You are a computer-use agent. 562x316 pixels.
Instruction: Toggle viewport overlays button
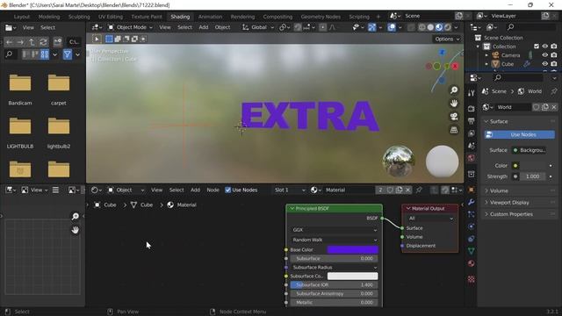coord(392,27)
